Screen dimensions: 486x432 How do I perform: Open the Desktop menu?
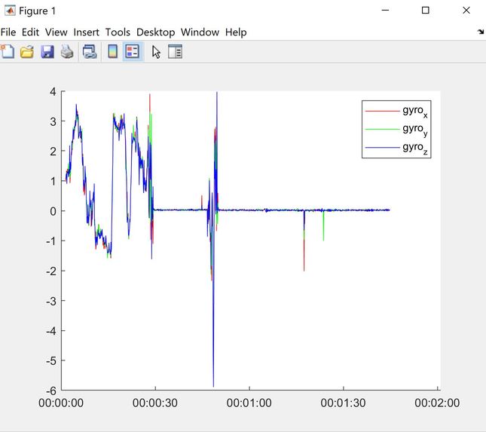coord(155,32)
